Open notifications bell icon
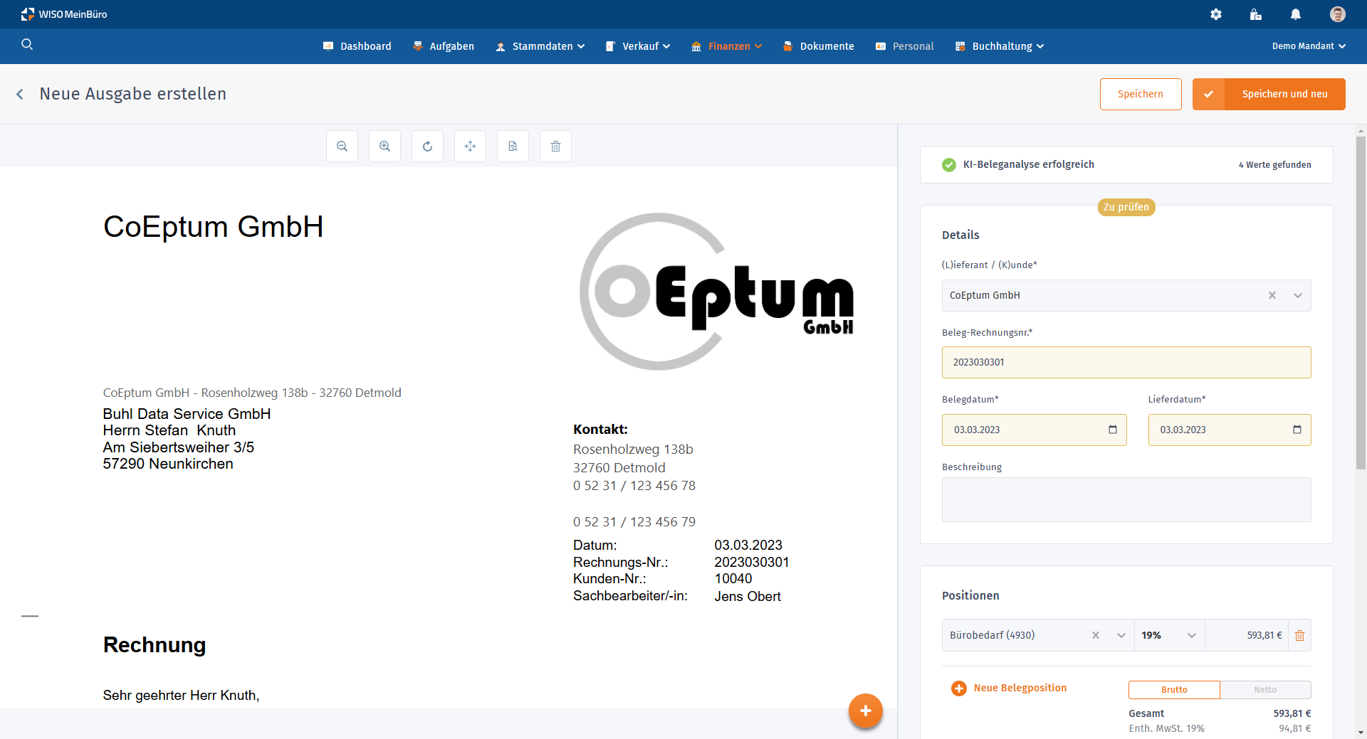This screenshot has height=739, width=1367. (x=1296, y=14)
